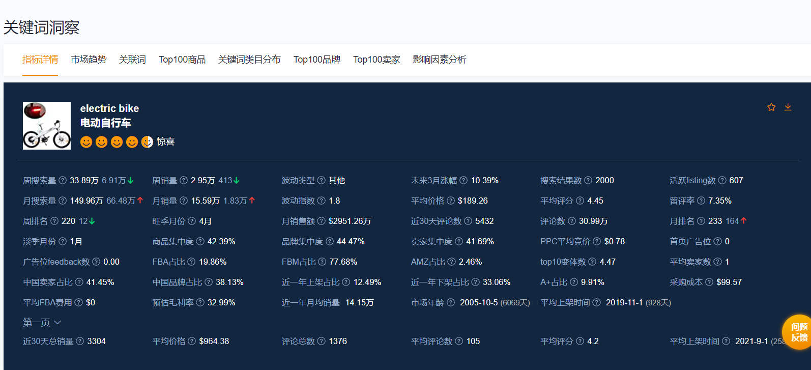Click help icon beside 周搜索量

click(63, 180)
